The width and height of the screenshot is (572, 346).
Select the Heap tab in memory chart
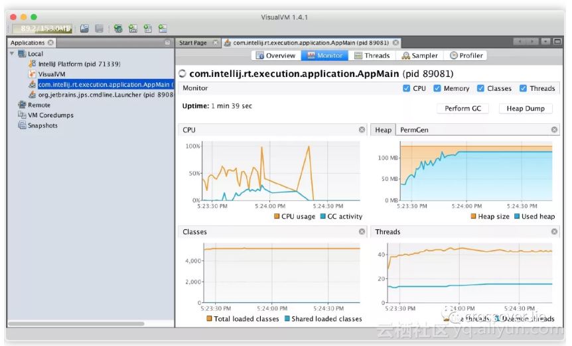[x=383, y=130]
